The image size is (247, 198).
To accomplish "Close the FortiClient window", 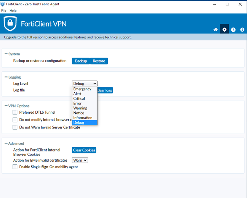I will 240,4.
